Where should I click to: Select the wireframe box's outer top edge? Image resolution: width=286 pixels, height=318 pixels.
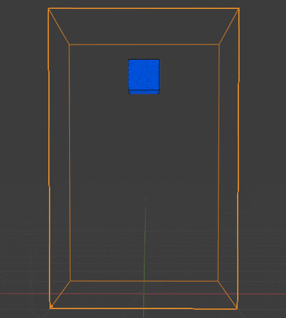pyautogui.click(x=144, y=8)
